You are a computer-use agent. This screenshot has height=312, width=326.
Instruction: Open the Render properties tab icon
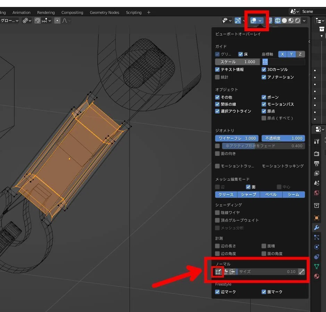(x=316, y=154)
